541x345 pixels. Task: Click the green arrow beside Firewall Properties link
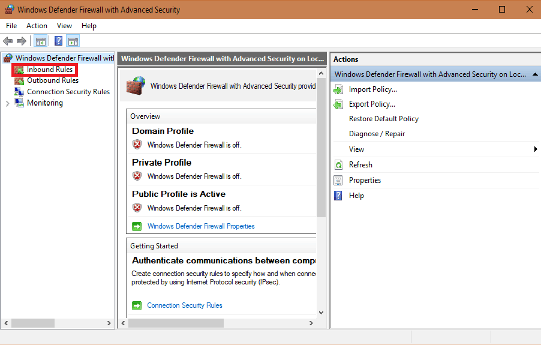coord(137,226)
